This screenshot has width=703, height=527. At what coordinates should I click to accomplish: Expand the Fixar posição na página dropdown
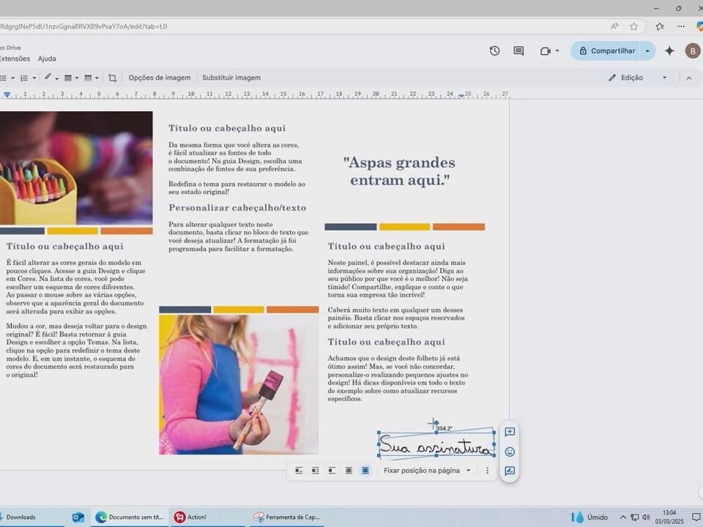[469, 471]
